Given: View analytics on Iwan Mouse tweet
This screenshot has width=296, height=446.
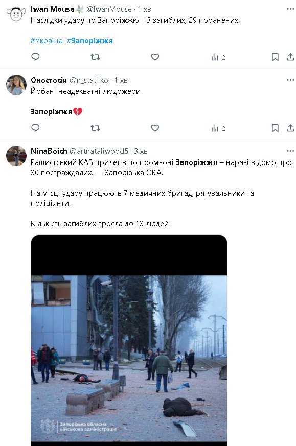Looking at the screenshot, I should point(218,57).
